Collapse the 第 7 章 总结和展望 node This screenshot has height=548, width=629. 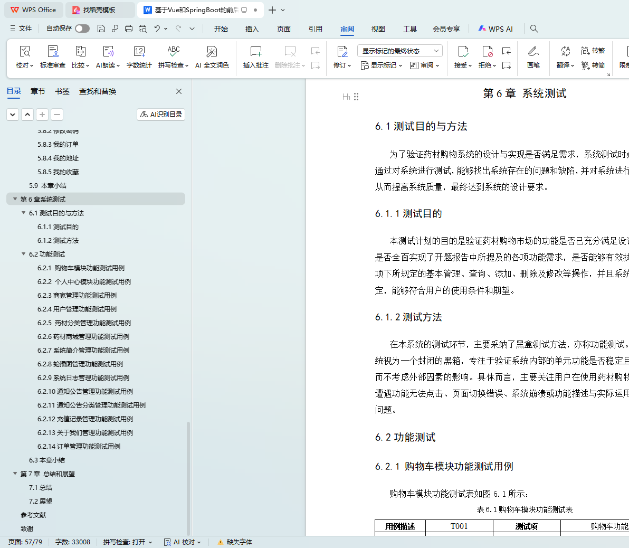[15, 474]
